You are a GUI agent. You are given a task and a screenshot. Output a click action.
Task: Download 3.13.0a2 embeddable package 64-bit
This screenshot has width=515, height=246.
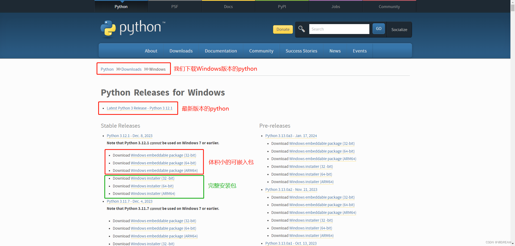(x=322, y=205)
